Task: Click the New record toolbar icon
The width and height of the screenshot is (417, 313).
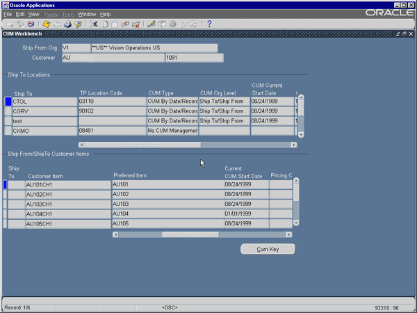Action: 10,24
